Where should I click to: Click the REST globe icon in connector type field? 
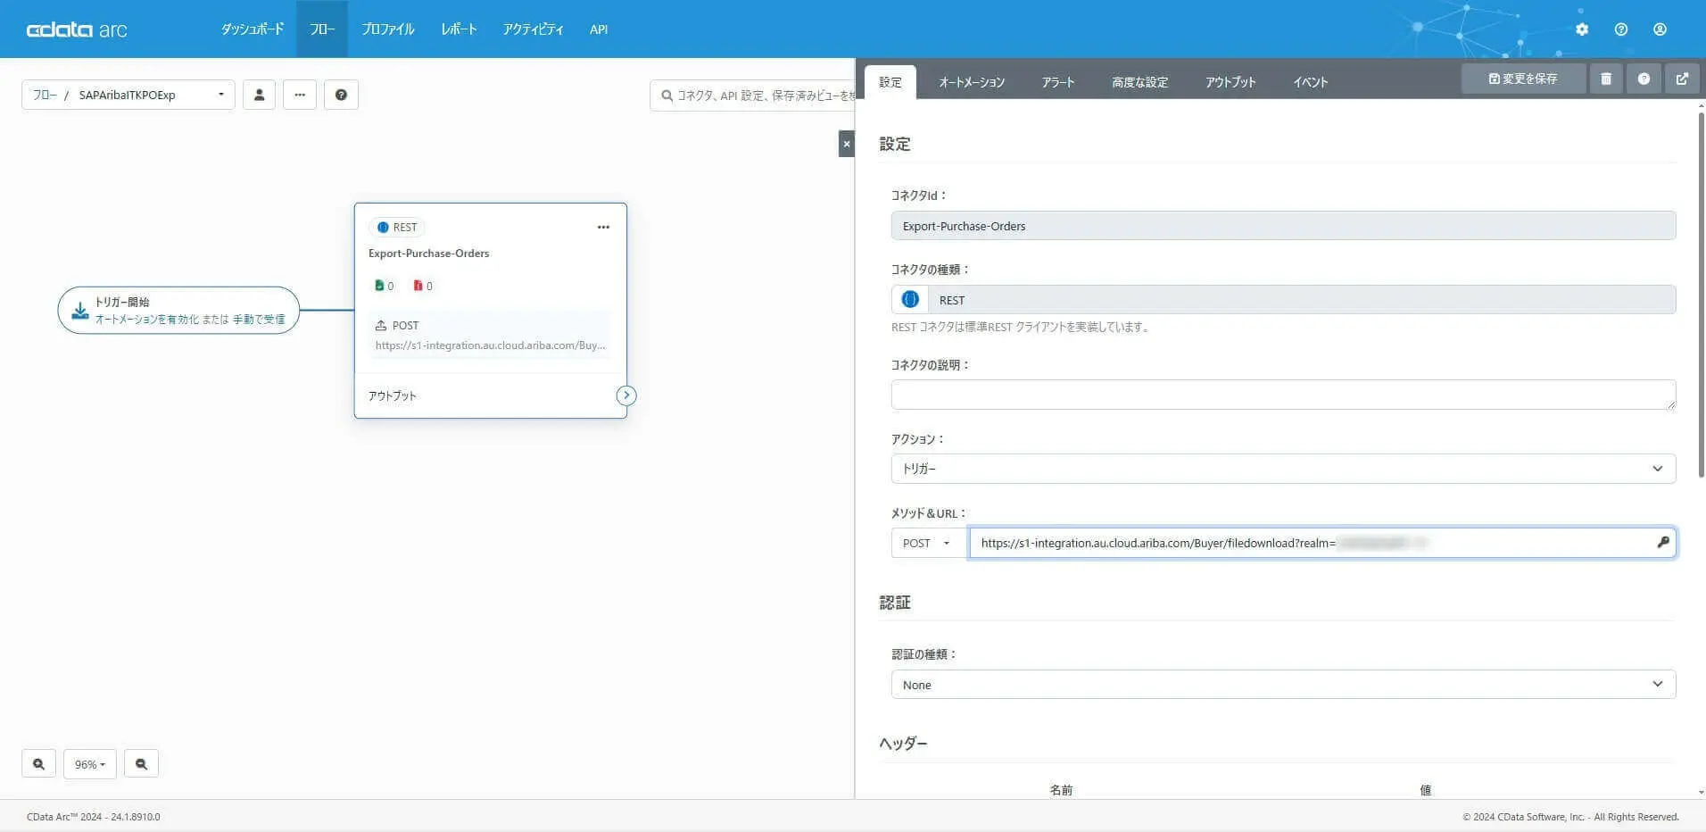pyautogui.click(x=910, y=300)
